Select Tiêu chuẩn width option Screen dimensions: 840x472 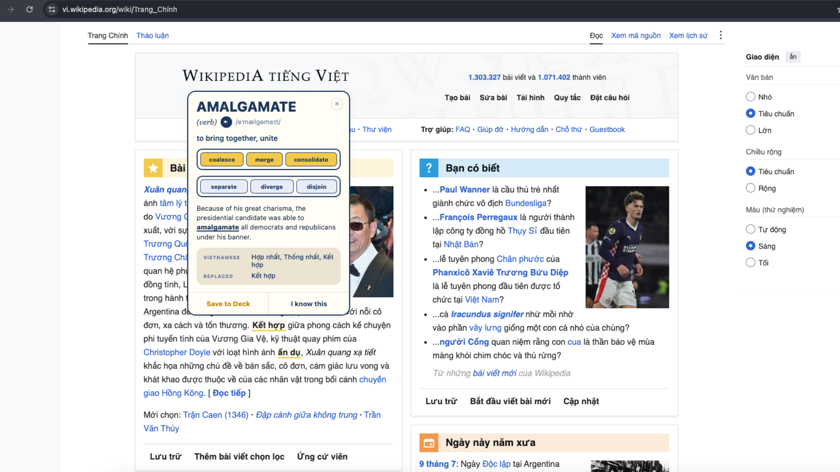(x=750, y=171)
